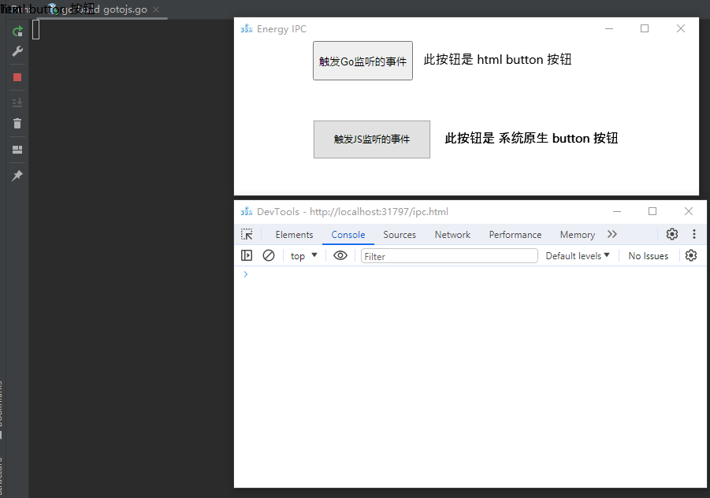The image size is (710, 498).
Task: Click the No Issues indicator
Action: (x=648, y=256)
